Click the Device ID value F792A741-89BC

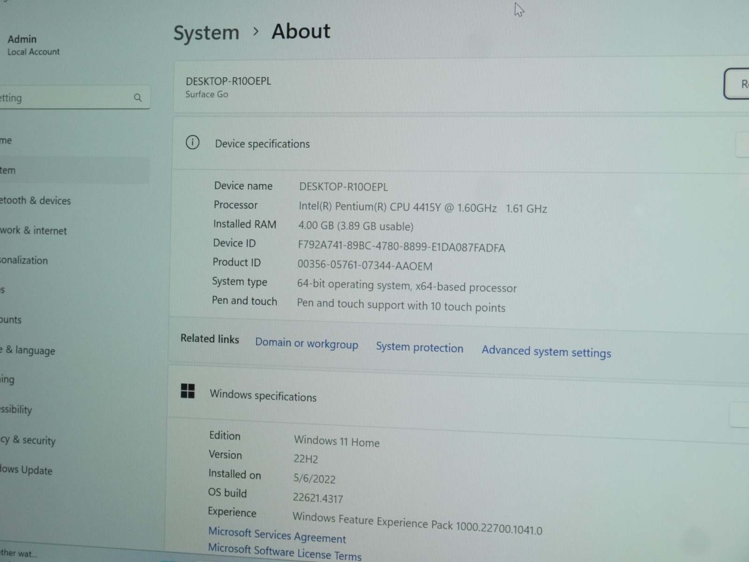tap(402, 246)
